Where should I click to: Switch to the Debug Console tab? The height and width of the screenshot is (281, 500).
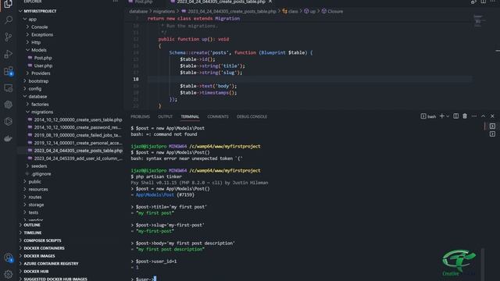pyautogui.click(x=252, y=116)
